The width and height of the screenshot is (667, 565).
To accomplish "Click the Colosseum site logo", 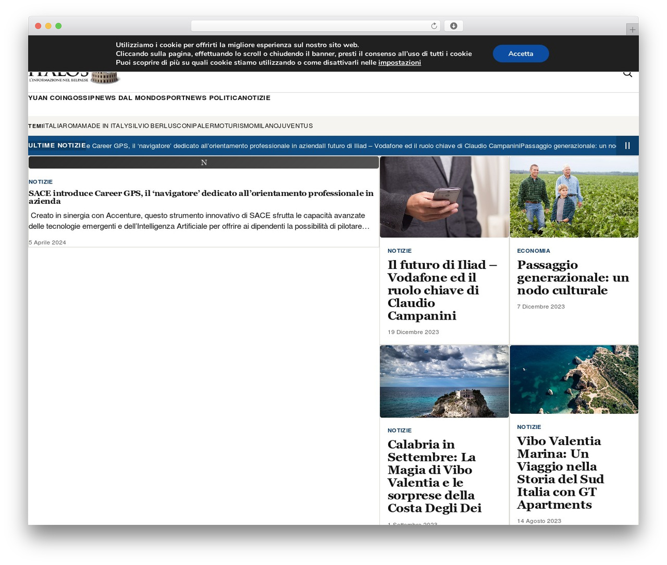I will [x=75, y=77].
